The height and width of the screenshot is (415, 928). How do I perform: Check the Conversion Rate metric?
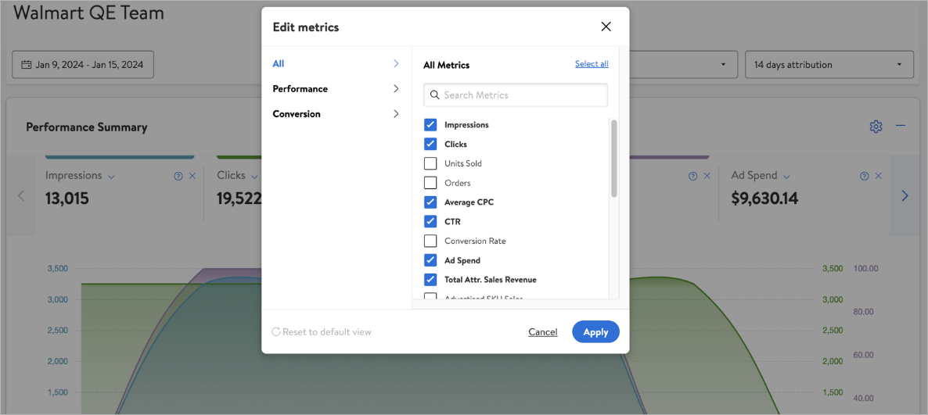430,241
